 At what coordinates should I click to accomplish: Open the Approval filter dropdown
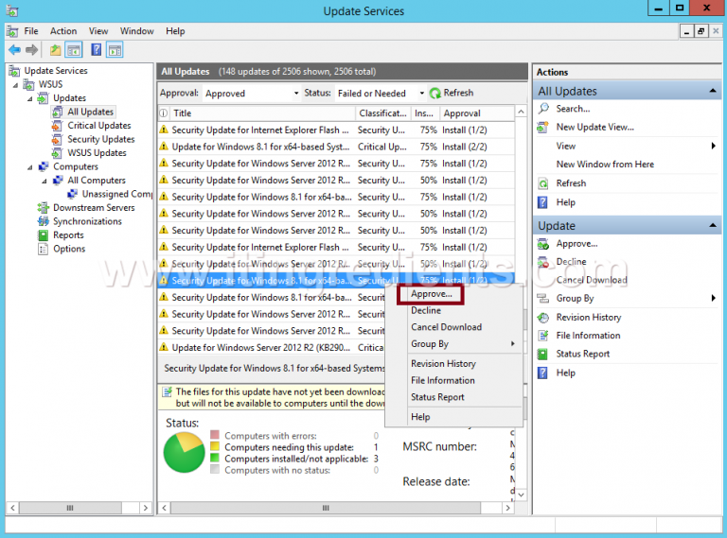(295, 93)
